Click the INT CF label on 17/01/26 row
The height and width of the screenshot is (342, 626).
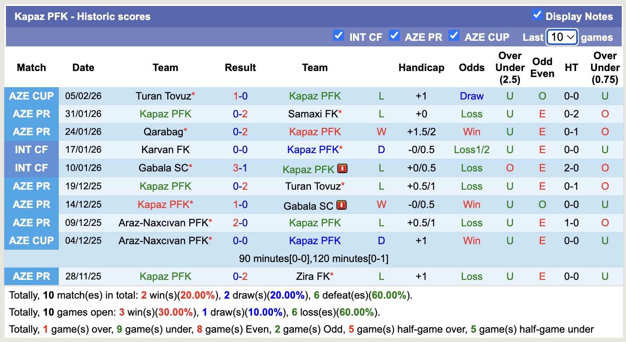pyautogui.click(x=32, y=150)
